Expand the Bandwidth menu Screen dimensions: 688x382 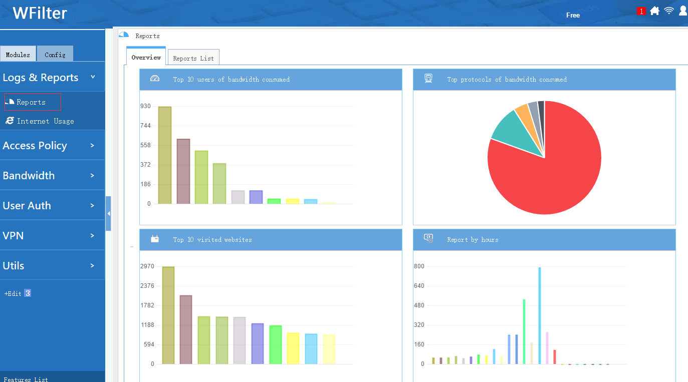(x=52, y=175)
